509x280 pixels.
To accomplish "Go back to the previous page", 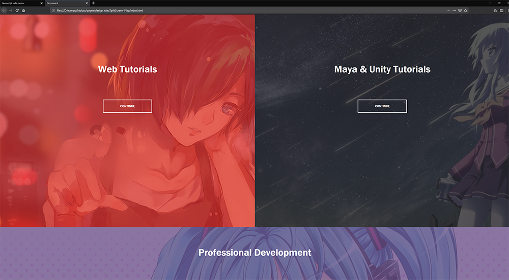I will point(4,10).
